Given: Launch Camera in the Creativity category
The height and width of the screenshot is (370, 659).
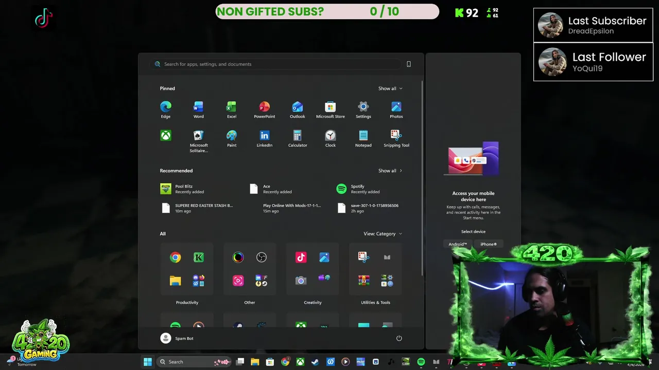Looking at the screenshot, I should 301,281.
